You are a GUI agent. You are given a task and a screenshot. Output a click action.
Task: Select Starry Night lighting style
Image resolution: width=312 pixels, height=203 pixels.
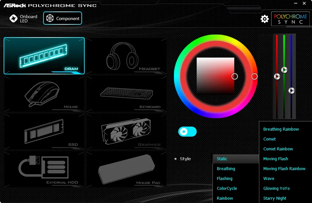[x=275, y=198]
